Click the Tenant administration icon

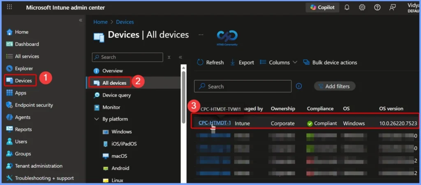click(x=9, y=166)
